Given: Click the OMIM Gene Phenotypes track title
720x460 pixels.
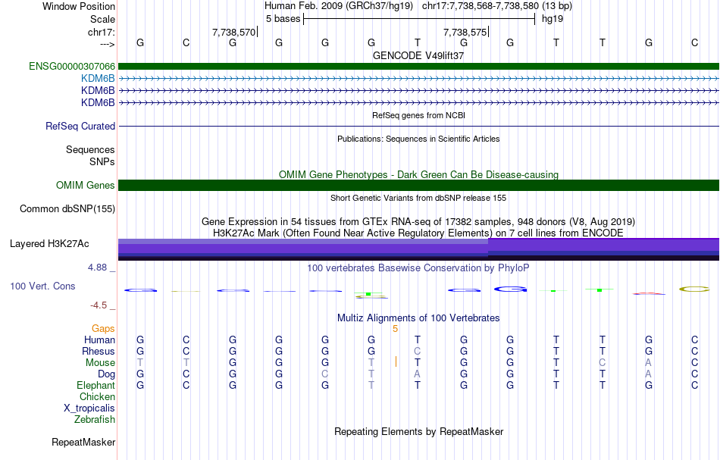Looking at the screenshot, I should point(418,175).
